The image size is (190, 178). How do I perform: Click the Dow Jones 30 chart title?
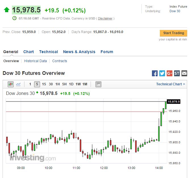20,94
